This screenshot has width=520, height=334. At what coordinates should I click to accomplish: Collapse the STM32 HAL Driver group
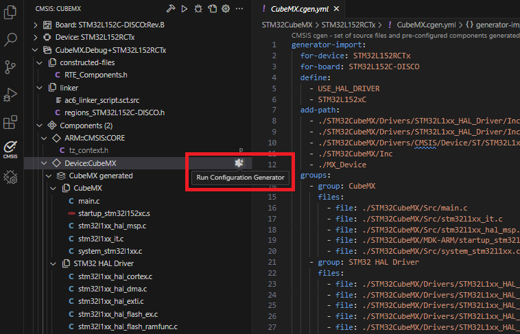53,263
